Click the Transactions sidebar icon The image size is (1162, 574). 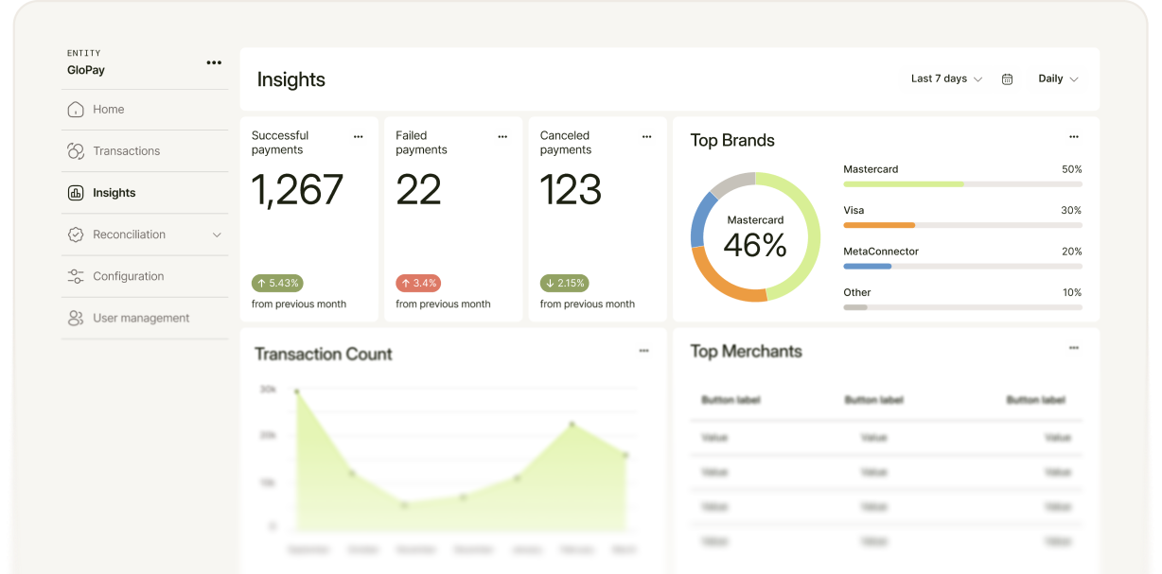(x=76, y=151)
